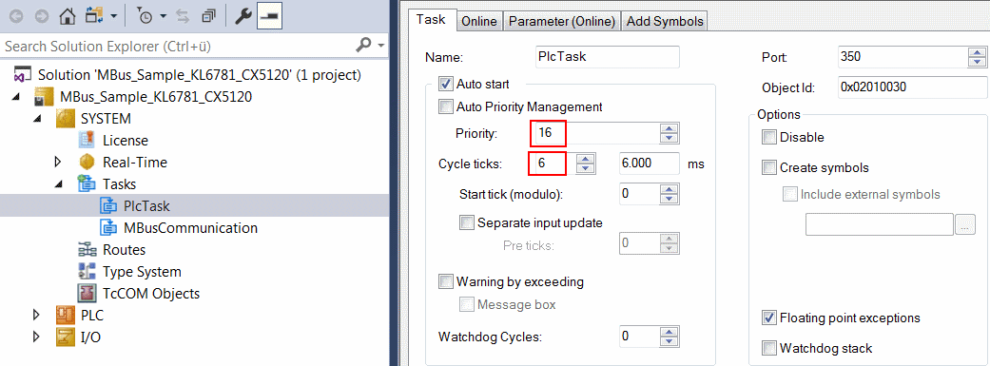Click the Home icon in Solution Explorer toolbar
This screenshot has height=366, width=990.
[x=67, y=16]
